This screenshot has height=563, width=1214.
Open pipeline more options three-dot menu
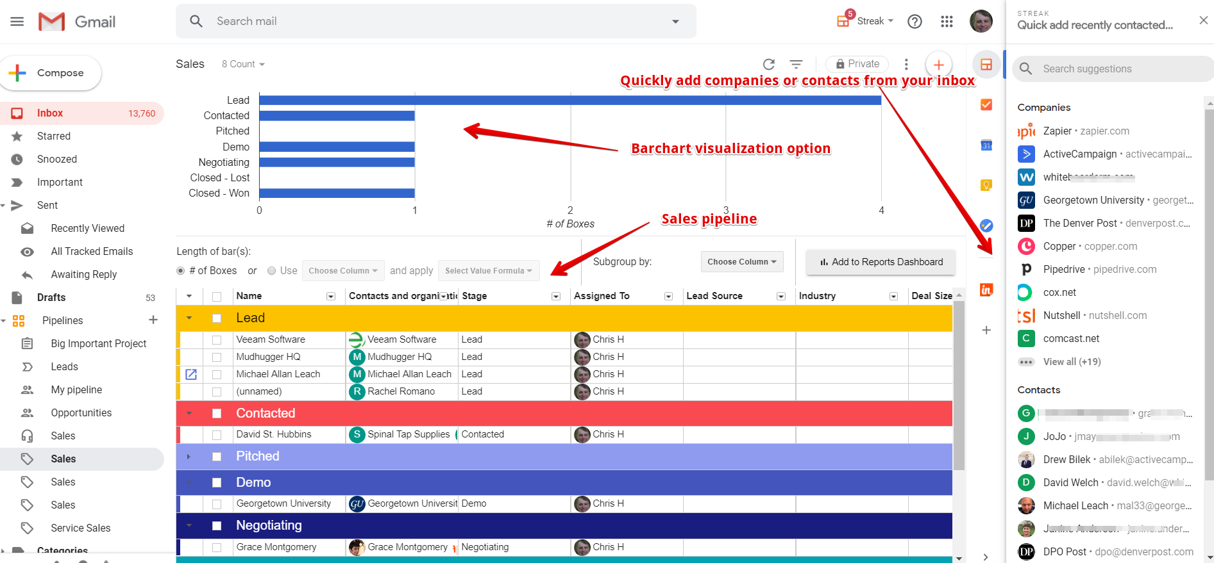pyautogui.click(x=906, y=64)
